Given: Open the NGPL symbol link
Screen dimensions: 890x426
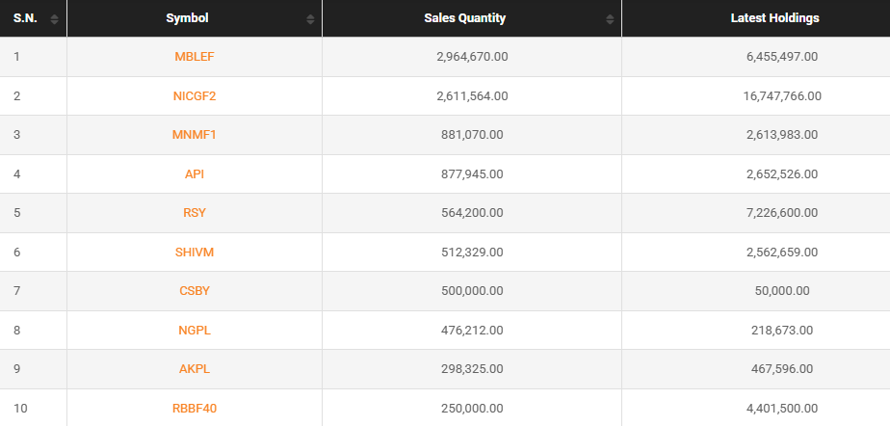Looking at the screenshot, I should [x=195, y=331].
